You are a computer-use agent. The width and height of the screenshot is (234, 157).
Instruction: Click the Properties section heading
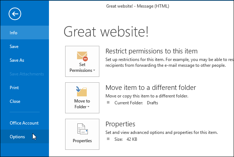[120, 124]
